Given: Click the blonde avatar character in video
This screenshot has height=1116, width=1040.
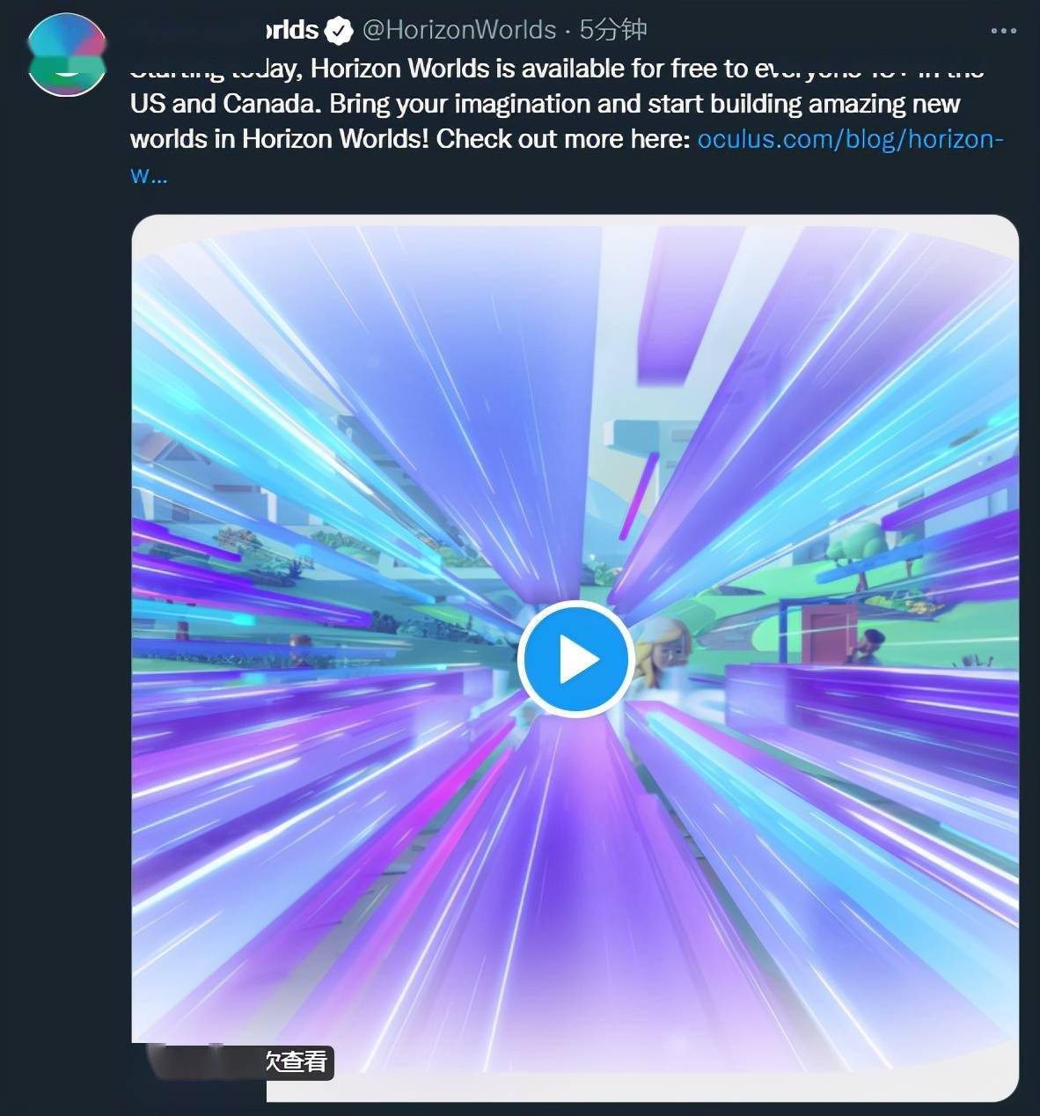Looking at the screenshot, I should coord(662,651).
